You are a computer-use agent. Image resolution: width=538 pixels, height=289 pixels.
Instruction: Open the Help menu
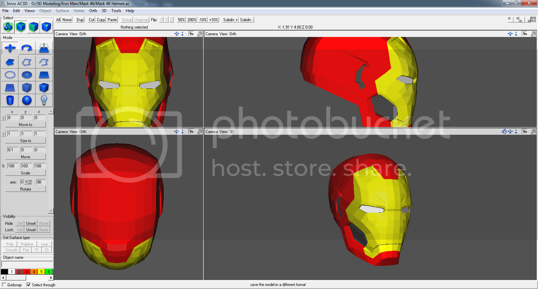[x=130, y=11]
